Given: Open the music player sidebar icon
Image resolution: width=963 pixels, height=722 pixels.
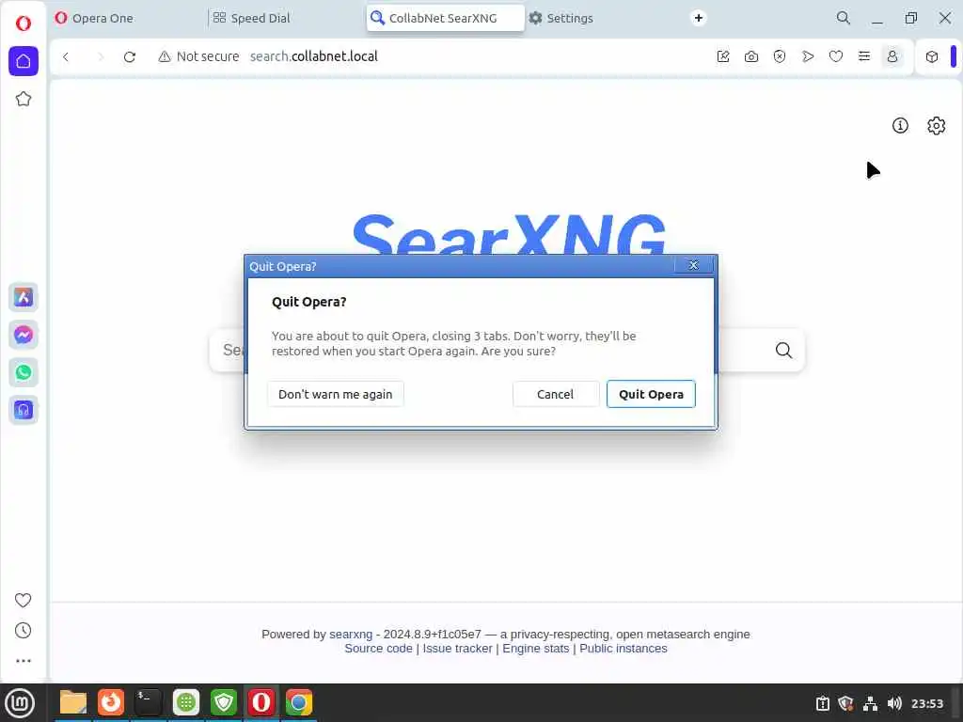Looking at the screenshot, I should (x=24, y=410).
